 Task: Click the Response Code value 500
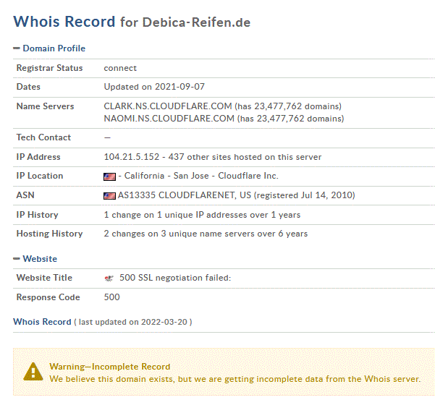click(111, 297)
